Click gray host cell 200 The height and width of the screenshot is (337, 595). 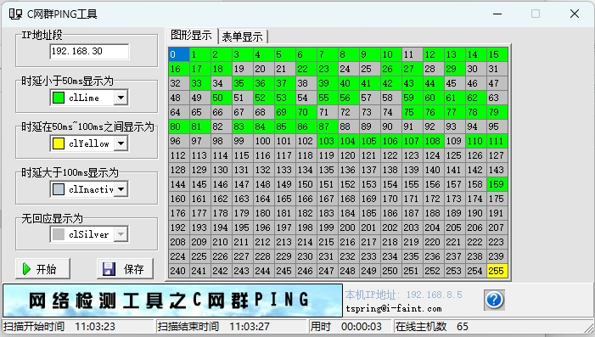pyautogui.click(x=348, y=227)
